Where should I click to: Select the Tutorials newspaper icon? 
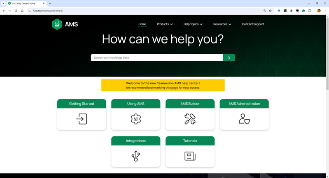pyautogui.click(x=190, y=156)
